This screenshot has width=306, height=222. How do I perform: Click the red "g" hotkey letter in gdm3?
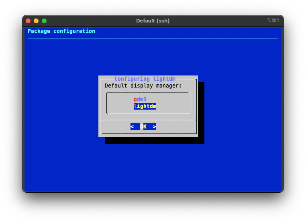pyautogui.click(x=135, y=99)
